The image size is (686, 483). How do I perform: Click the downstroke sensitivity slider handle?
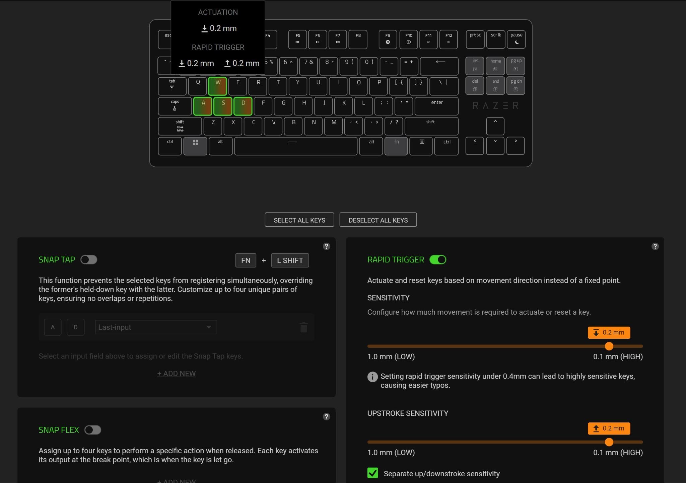[x=609, y=346]
